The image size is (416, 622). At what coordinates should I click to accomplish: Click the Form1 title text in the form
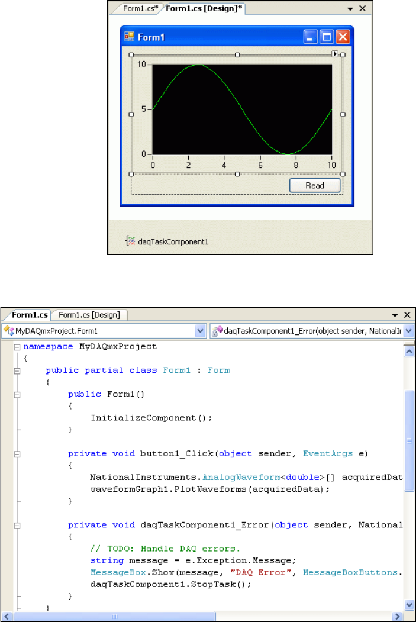[151, 37]
